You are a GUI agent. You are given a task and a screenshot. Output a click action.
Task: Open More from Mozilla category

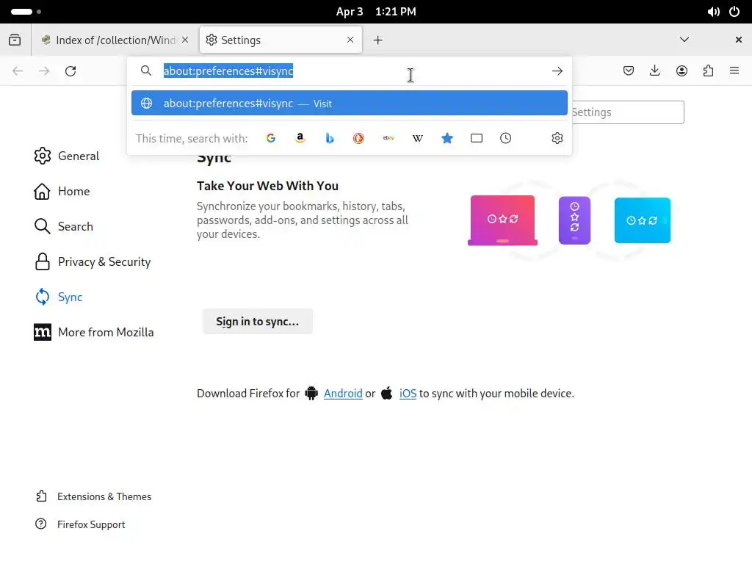[x=94, y=333]
